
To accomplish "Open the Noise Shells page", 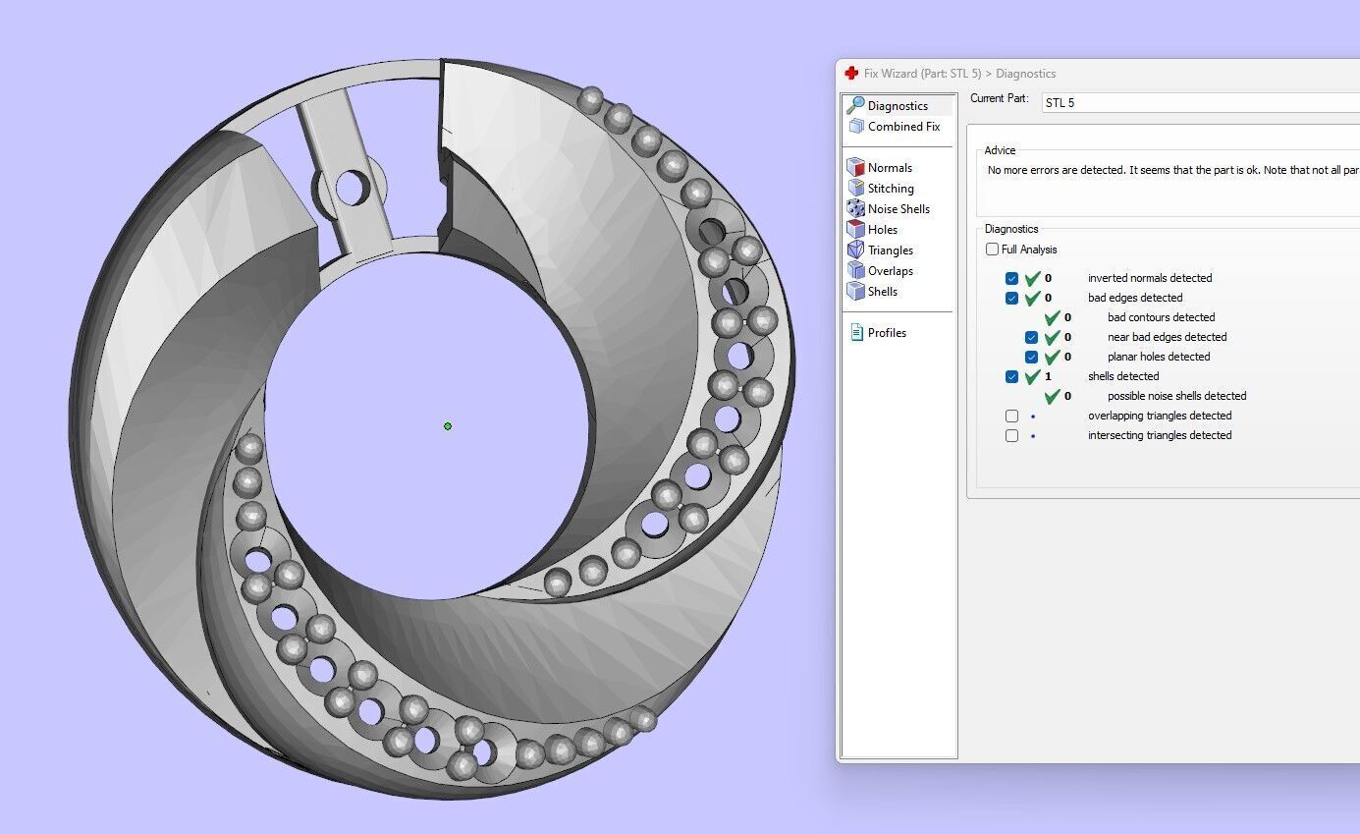I will [889, 208].
